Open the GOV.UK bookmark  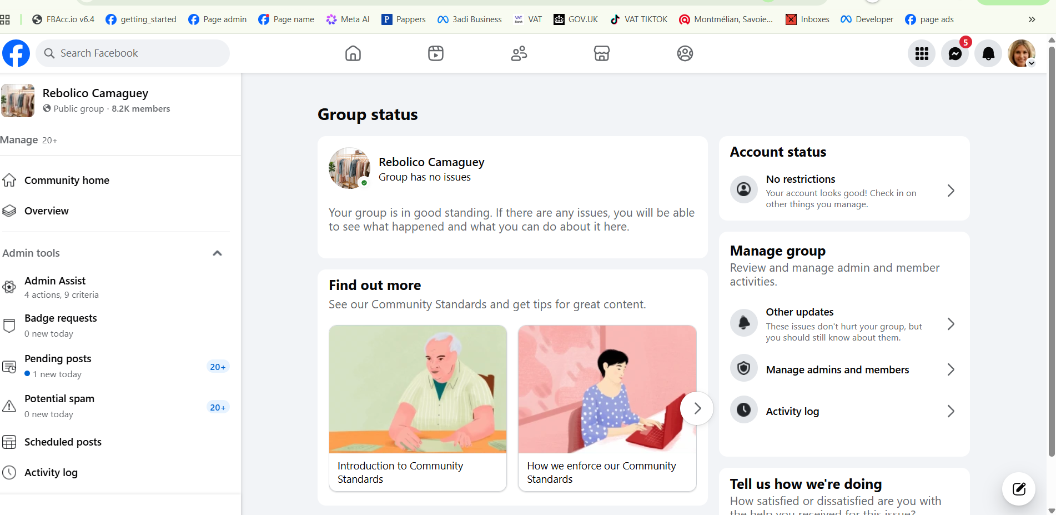576,19
